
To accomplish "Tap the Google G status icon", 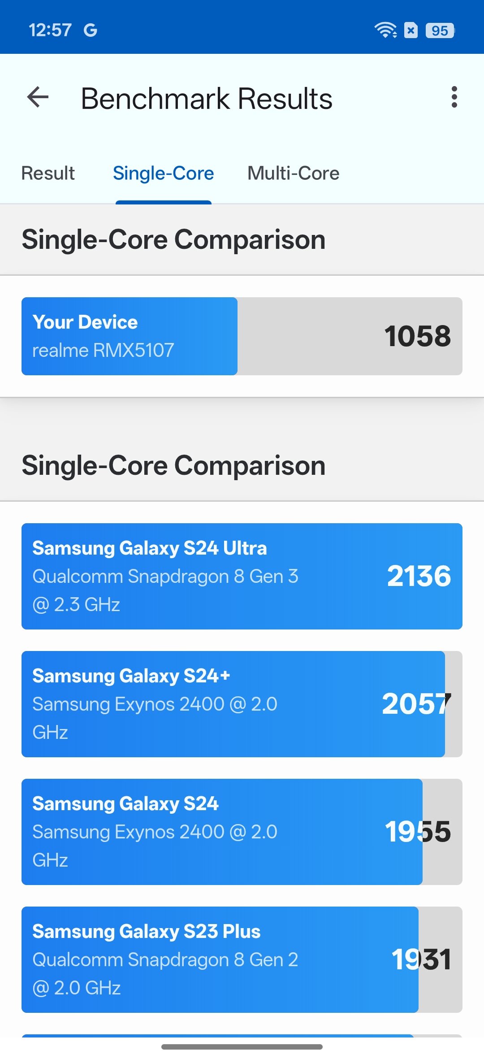I will 91,30.
